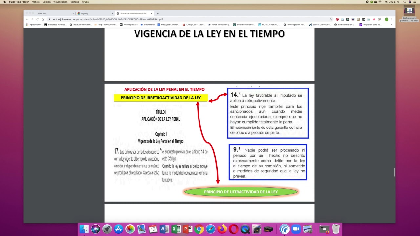Open the Ayuda menu

tap(85, 2)
